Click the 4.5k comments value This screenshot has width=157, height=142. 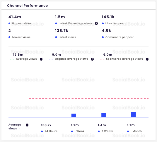click(x=106, y=31)
